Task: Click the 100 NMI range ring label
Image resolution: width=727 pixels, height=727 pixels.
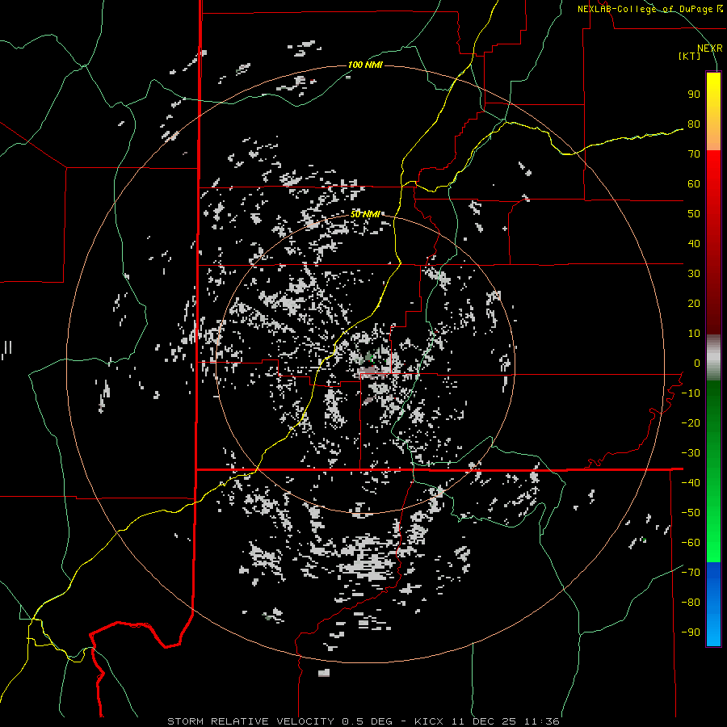Action: [x=365, y=65]
